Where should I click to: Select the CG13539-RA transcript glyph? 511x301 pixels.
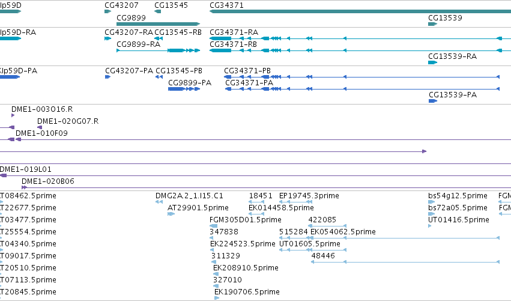pyautogui.click(x=432, y=62)
